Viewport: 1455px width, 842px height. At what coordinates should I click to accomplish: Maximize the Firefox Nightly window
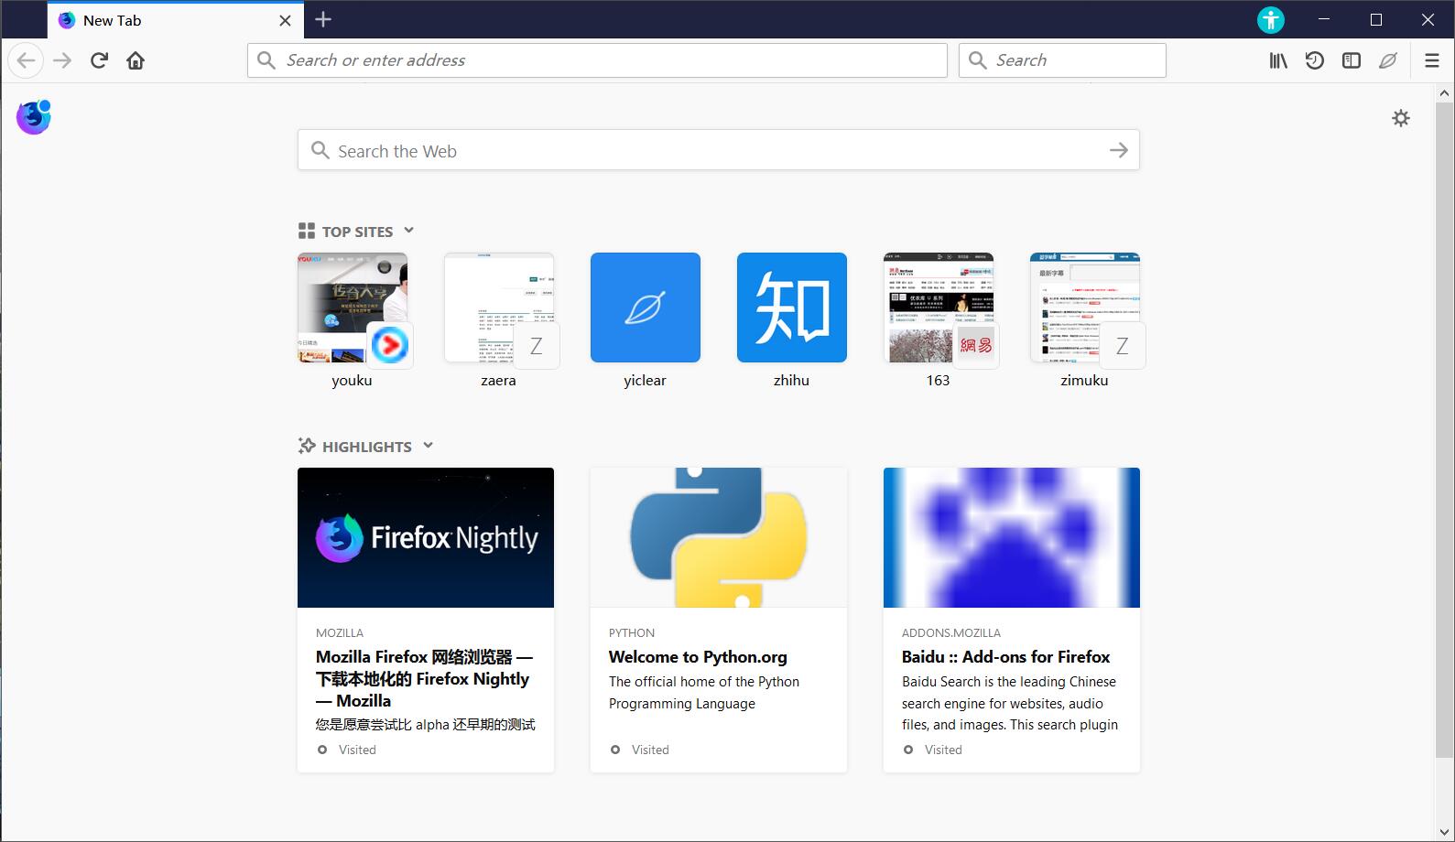[x=1375, y=19]
